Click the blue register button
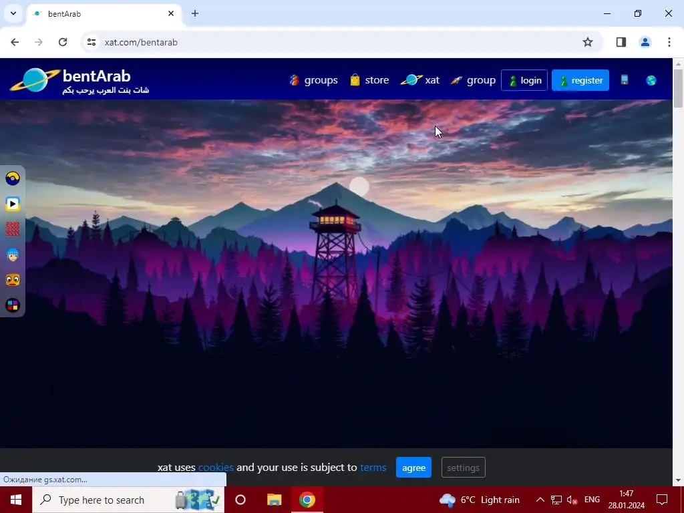Image resolution: width=684 pixels, height=513 pixels. point(580,80)
